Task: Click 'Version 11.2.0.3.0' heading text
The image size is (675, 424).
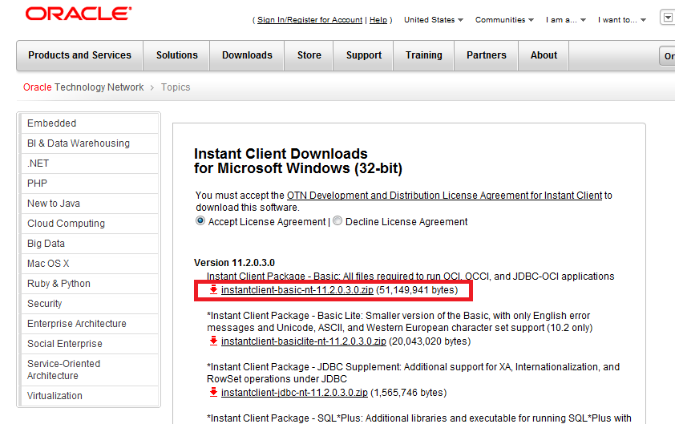Action: pos(234,263)
